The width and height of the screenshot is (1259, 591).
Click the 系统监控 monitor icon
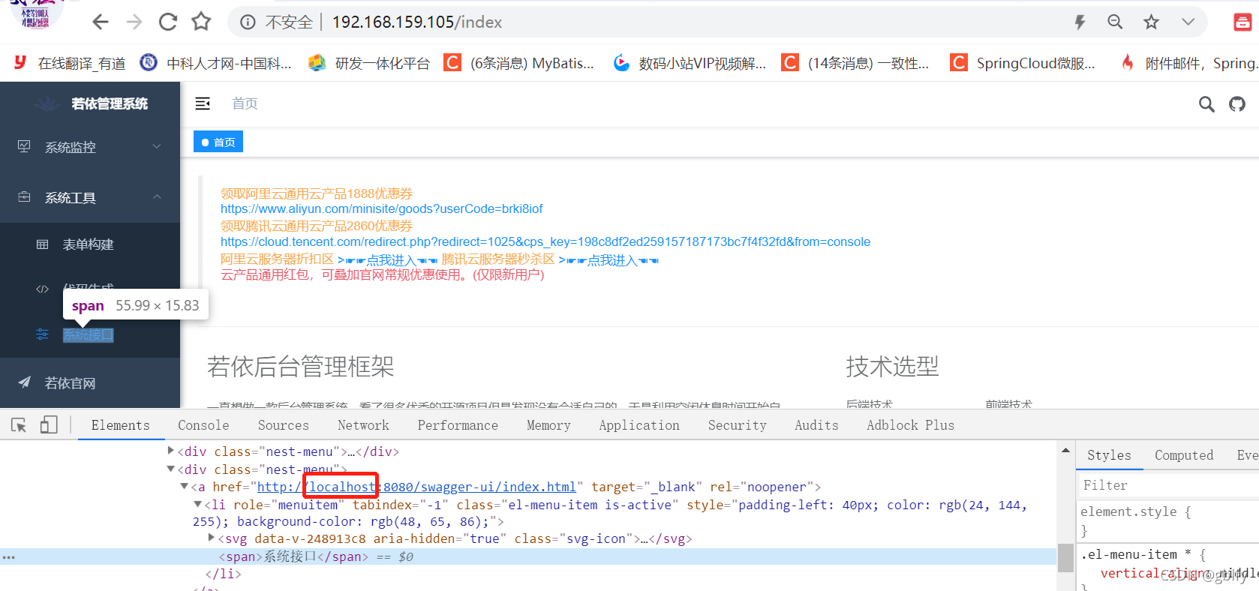pos(24,146)
